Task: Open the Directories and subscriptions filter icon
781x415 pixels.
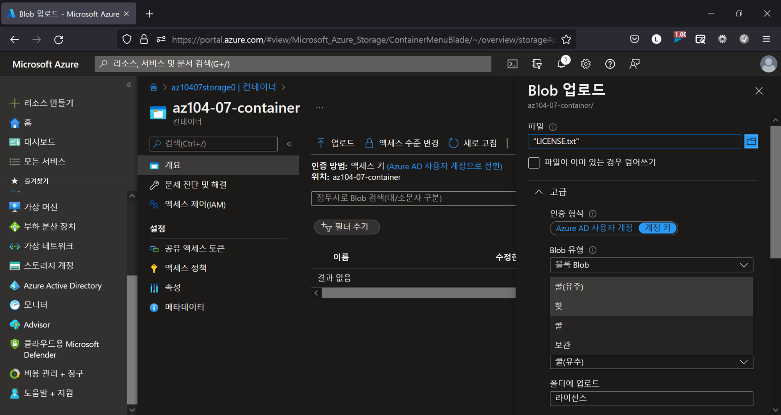Action: click(x=537, y=64)
